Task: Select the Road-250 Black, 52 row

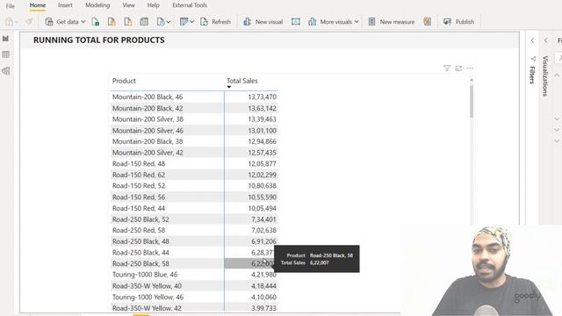Action: (194, 219)
